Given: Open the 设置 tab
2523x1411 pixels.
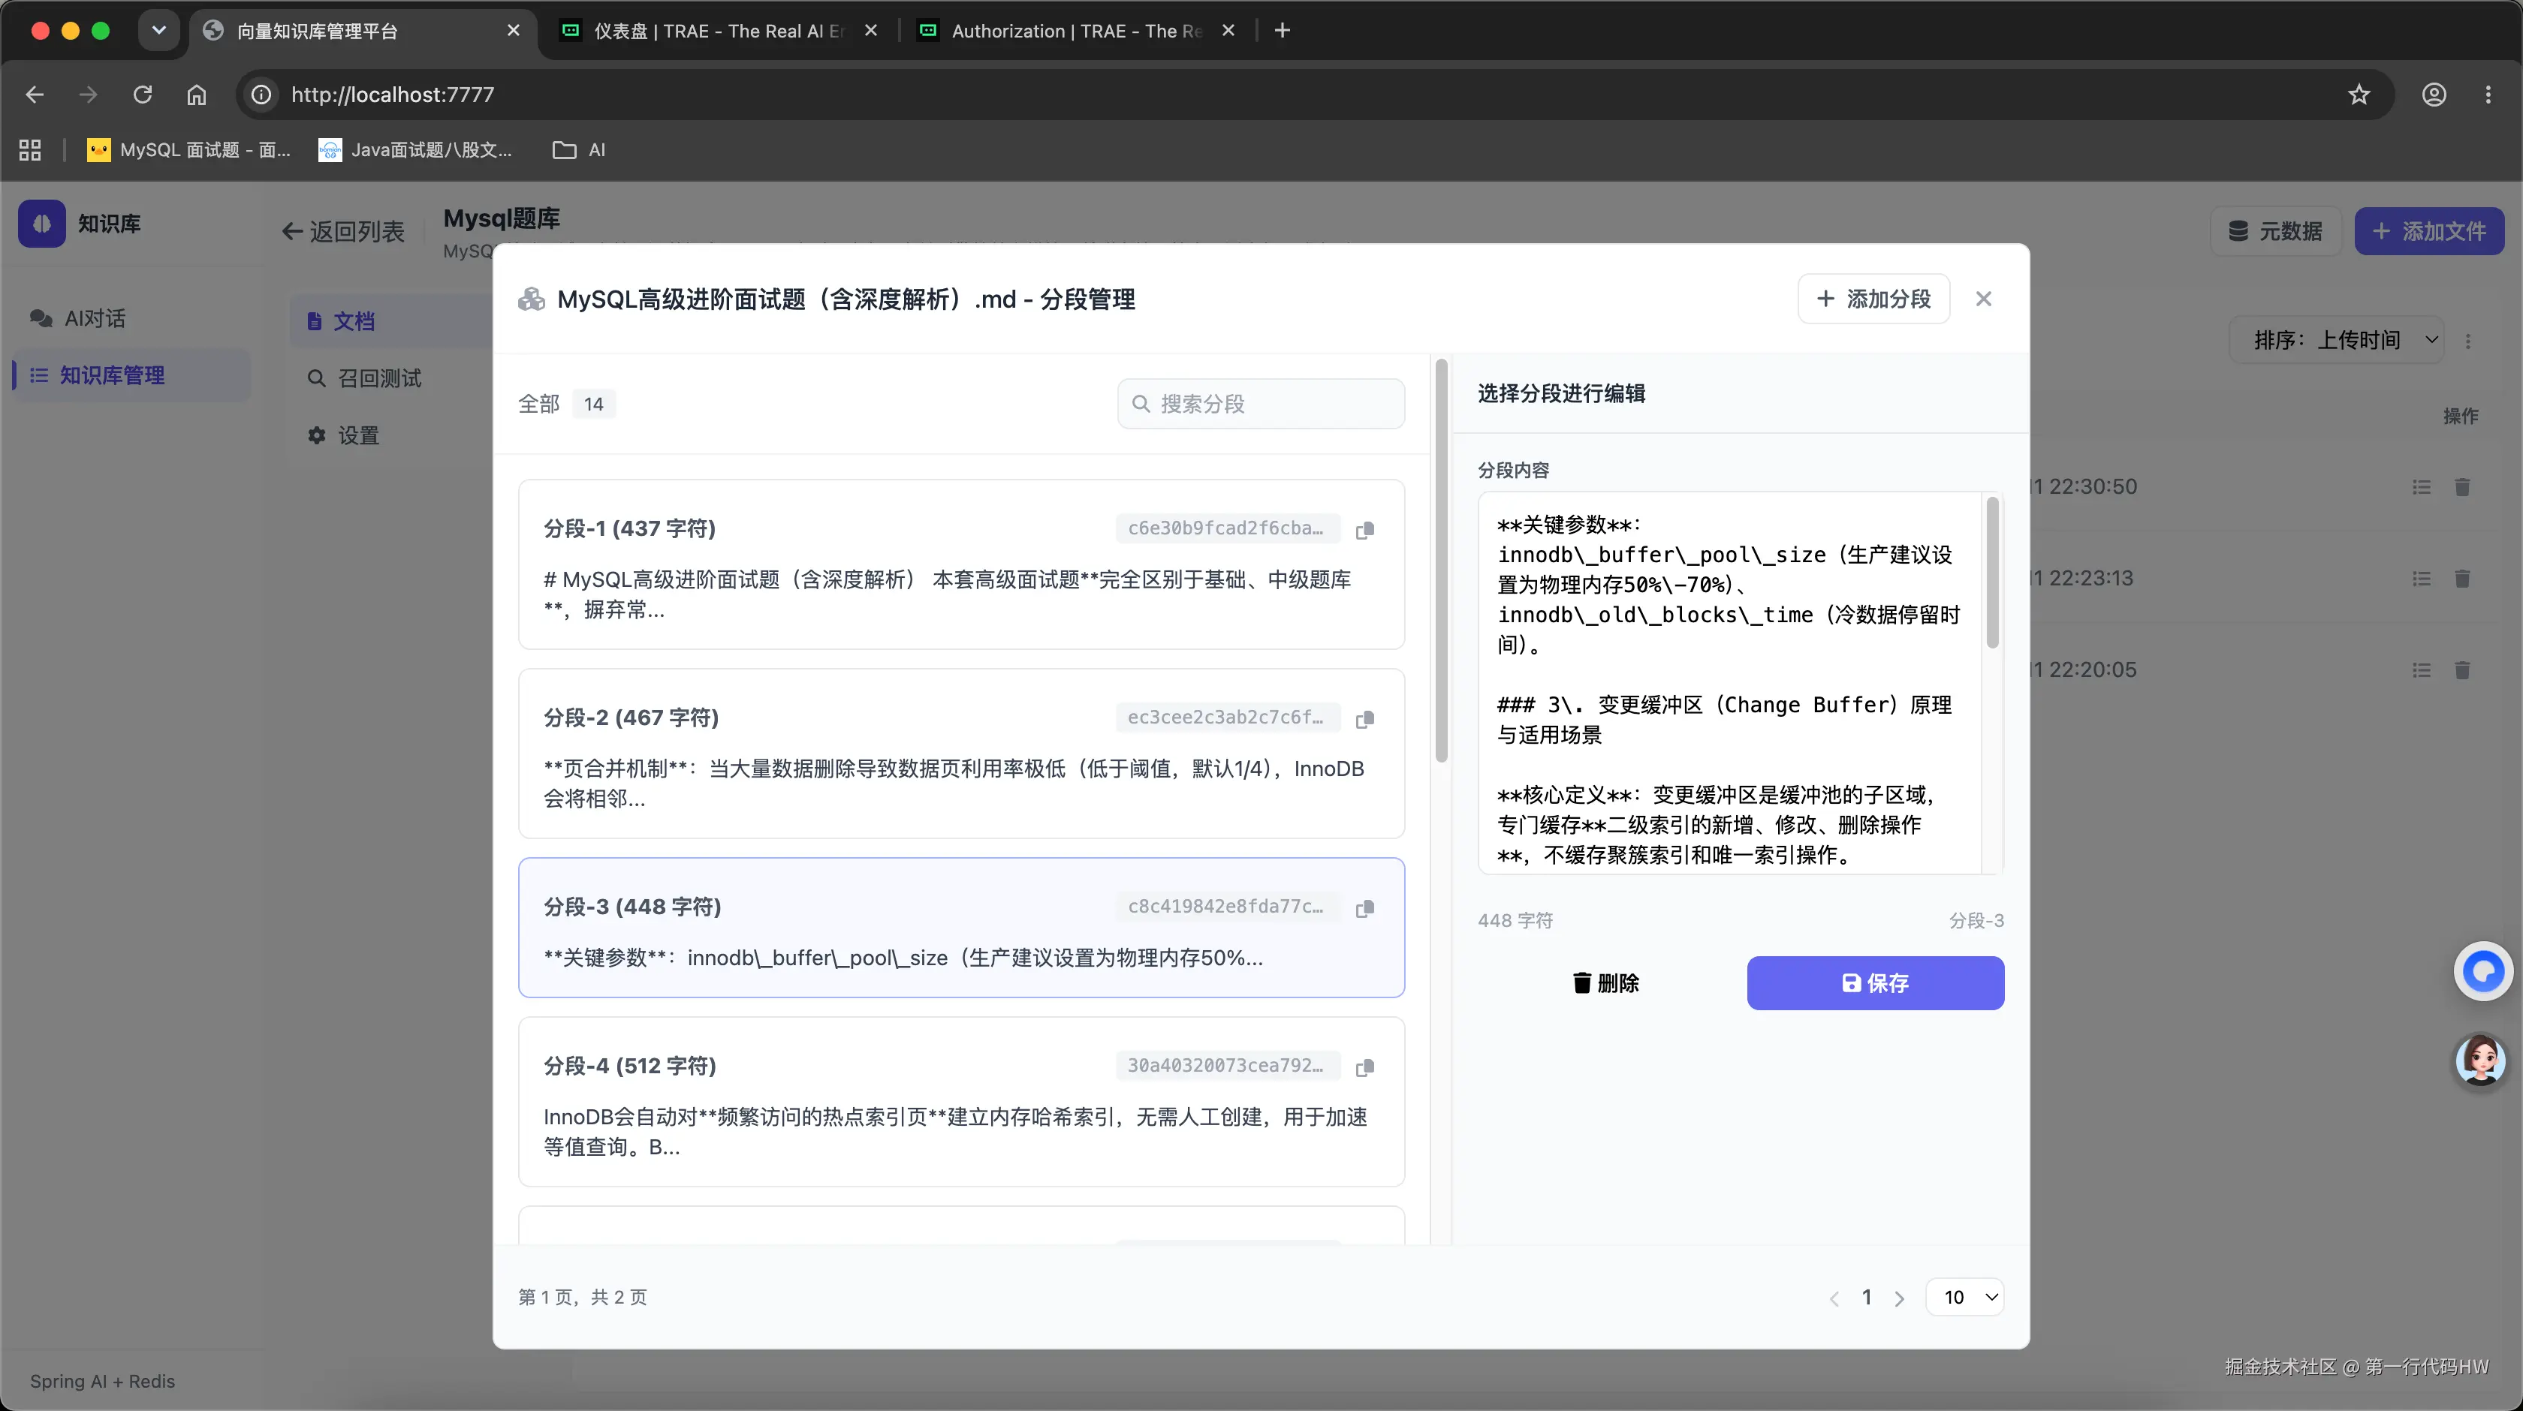Looking at the screenshot, I should 344,436.
